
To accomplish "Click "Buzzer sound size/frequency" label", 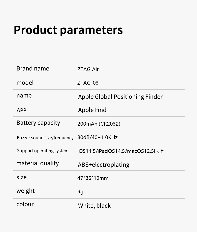I will pos(45,138).
